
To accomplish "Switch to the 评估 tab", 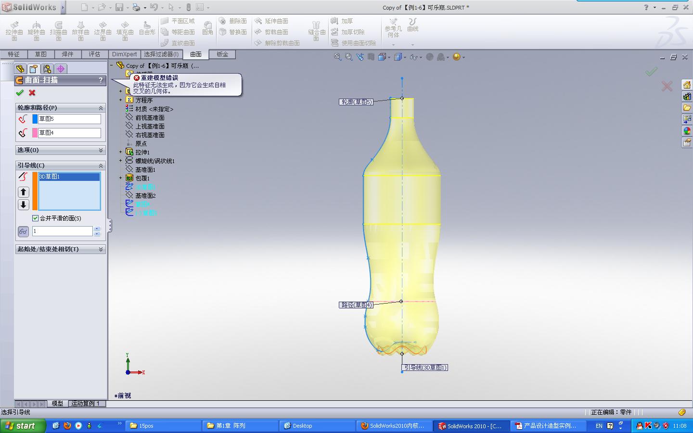I will point(95,54).
